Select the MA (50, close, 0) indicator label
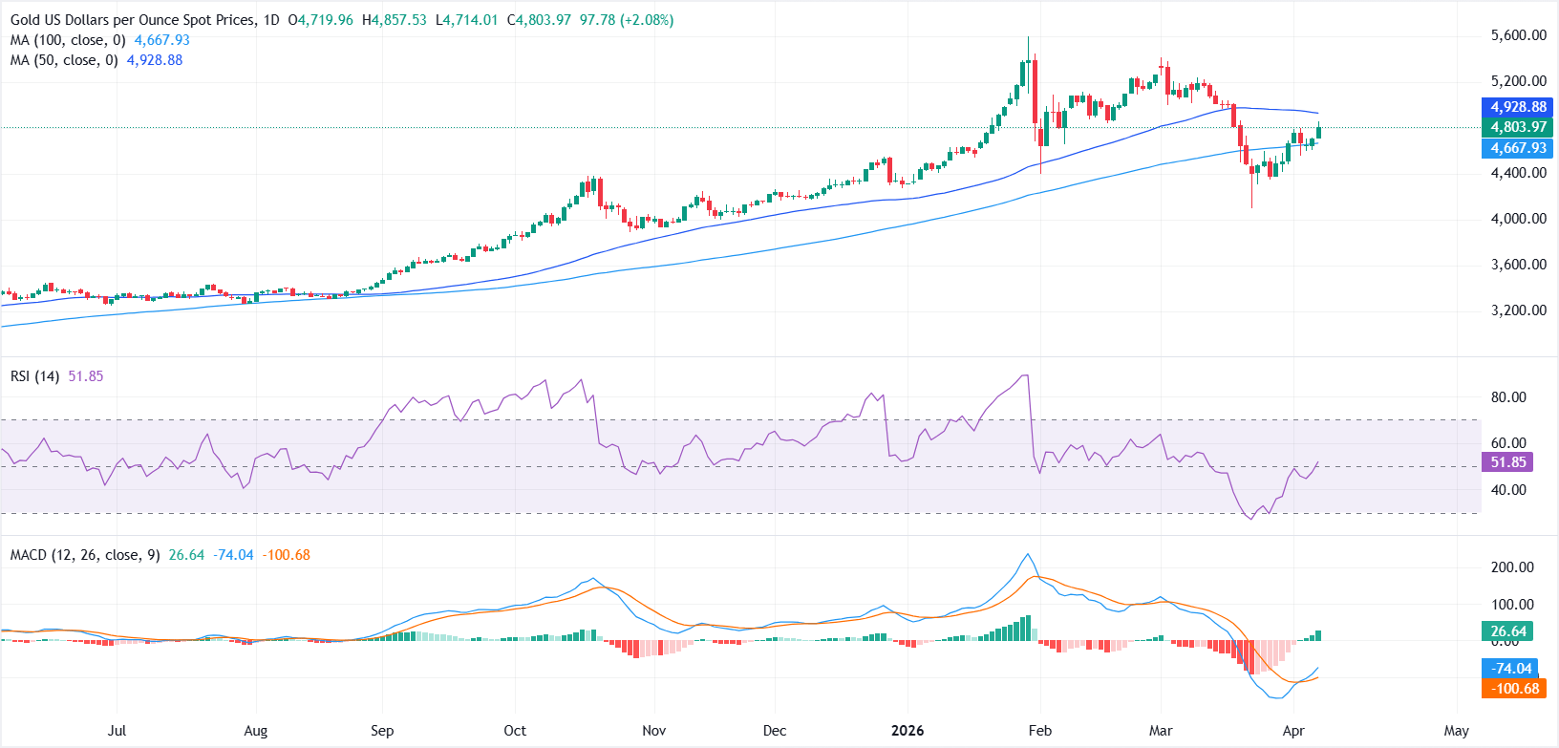This screenshot has height=748, width=1559. [x=64, y=60]
